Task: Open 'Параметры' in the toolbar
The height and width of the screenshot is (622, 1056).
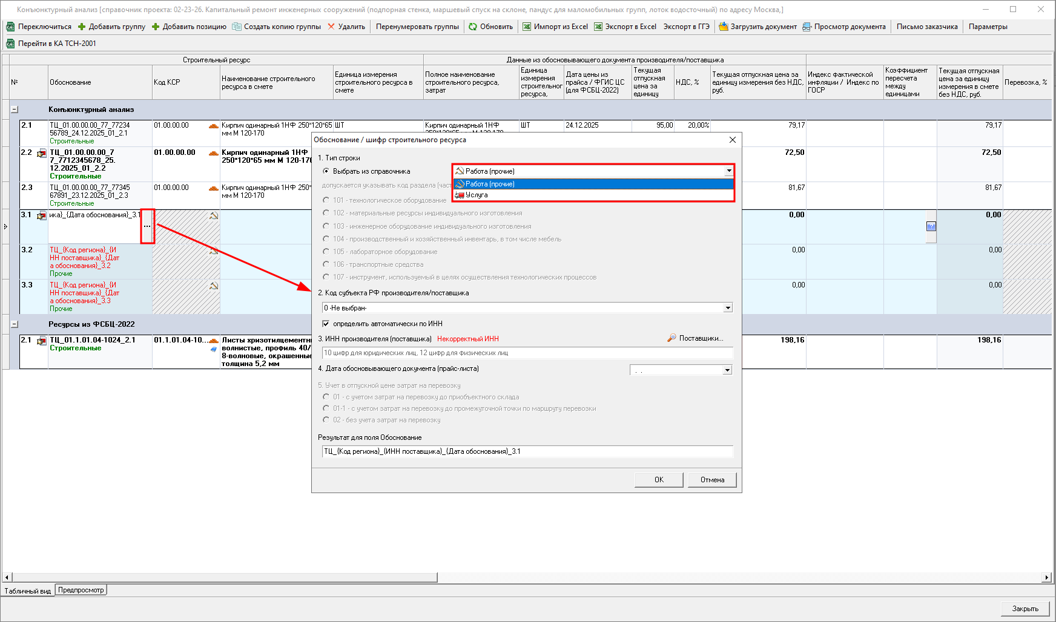Action: 988,27
